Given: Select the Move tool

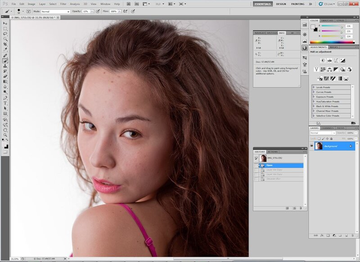Looking at the screenshot, I should coord(5,23).
